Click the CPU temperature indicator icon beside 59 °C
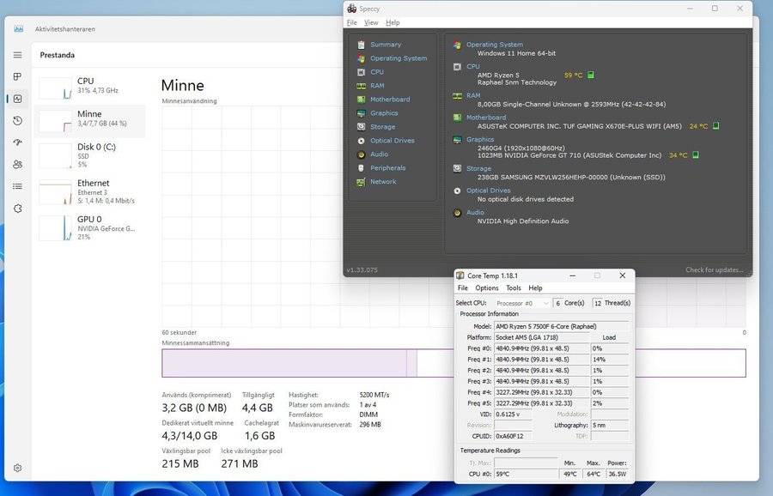 click(591, 75)
